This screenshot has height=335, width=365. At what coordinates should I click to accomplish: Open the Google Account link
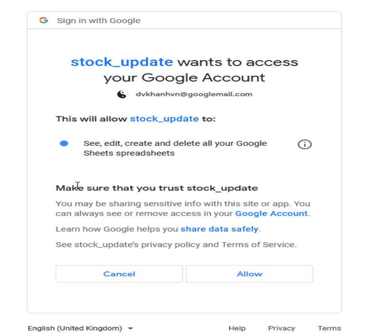click(271, 213)
